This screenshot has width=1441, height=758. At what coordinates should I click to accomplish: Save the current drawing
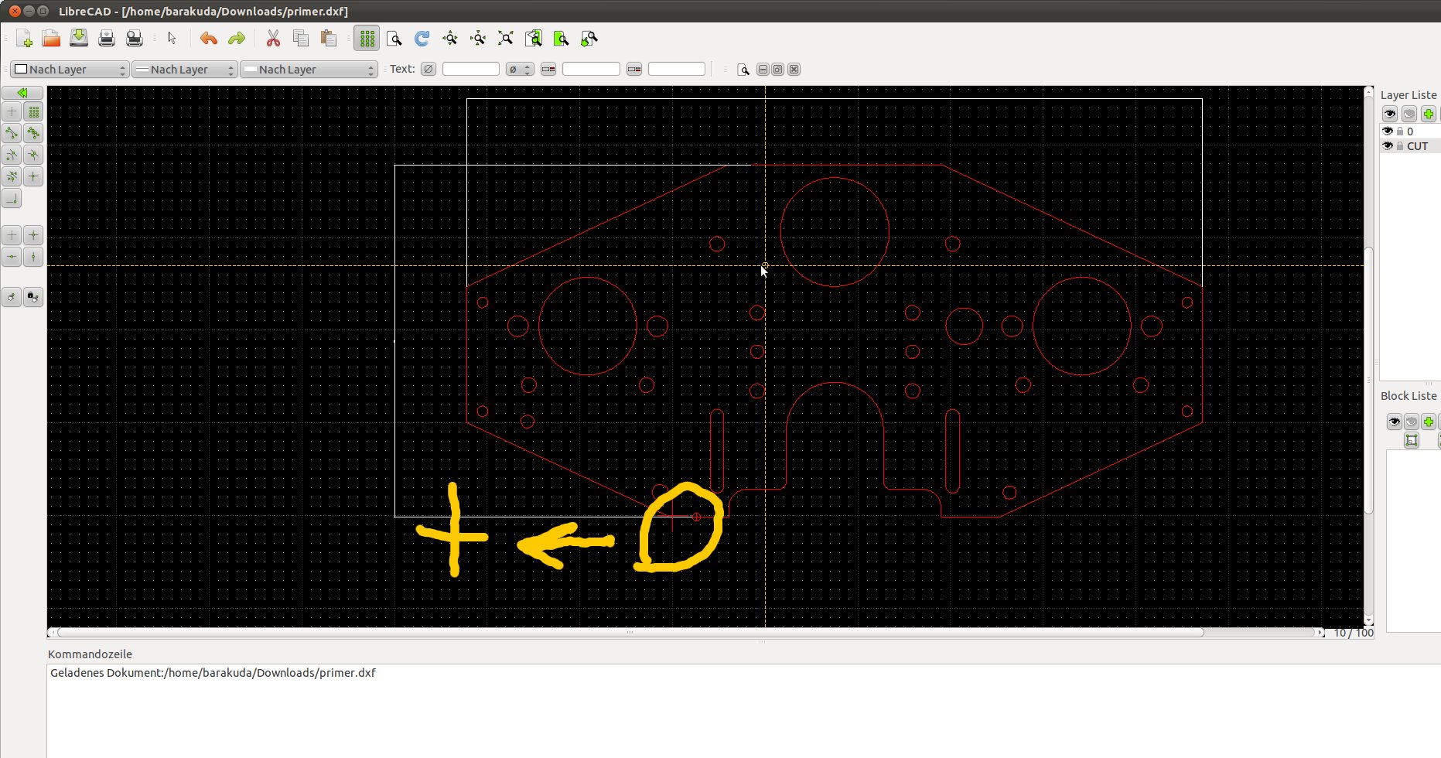[x=79, y=39]
